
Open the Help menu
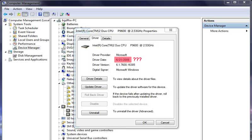[x=39, y=9]
